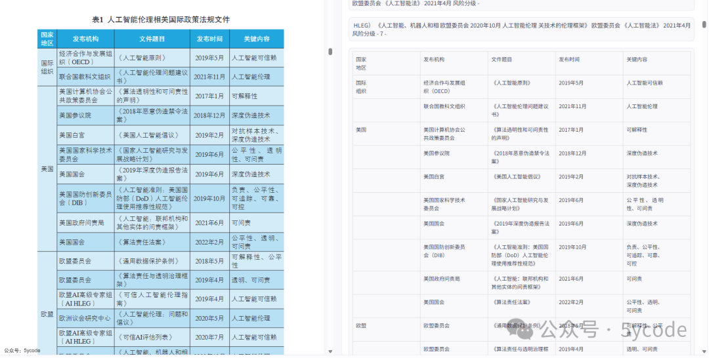Select 《算法责任与透明治理框架》 in right parsed table
The width and height of the screenshot is (709, 358).
tap(520, 351)
